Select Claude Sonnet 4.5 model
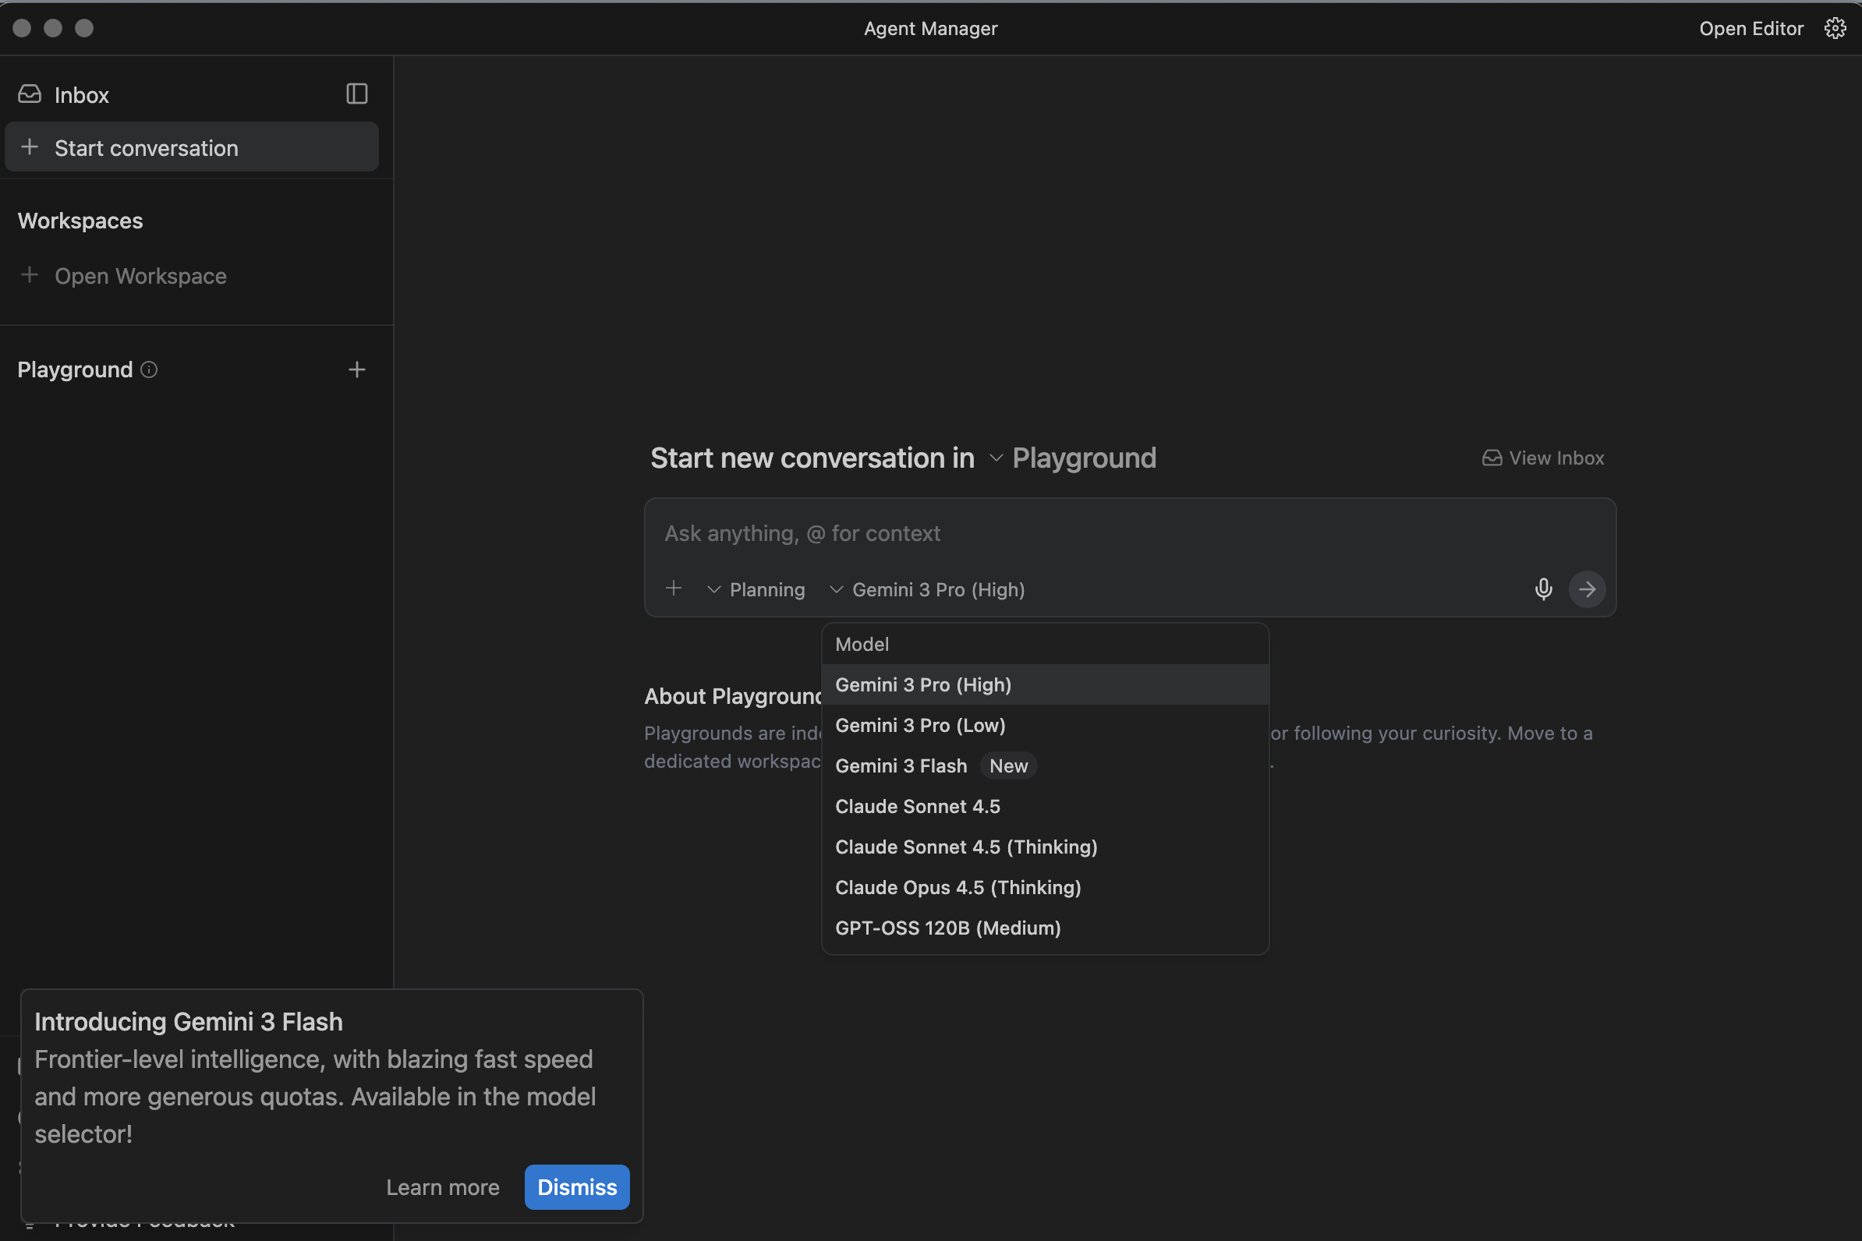1862x1241 pixels. (1045, 806)
